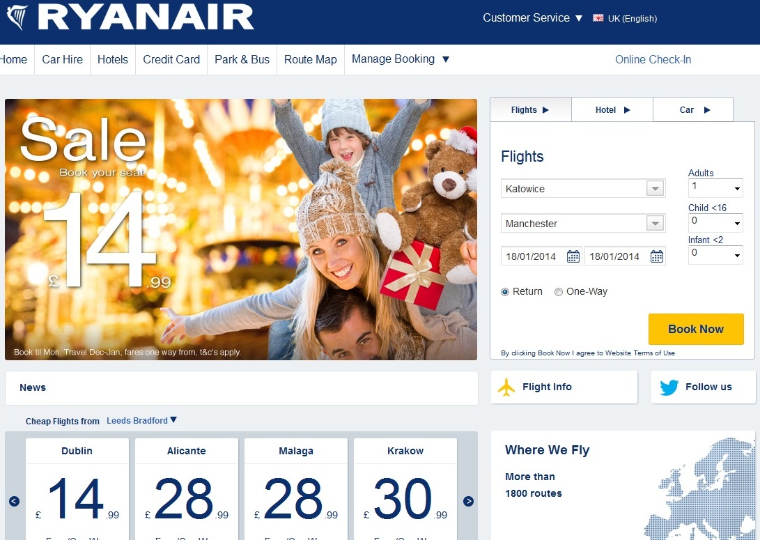Viewport: 760px width, 540px height.
Task: Click the Ryanair harp logo icon
Action: pos(18,17)
